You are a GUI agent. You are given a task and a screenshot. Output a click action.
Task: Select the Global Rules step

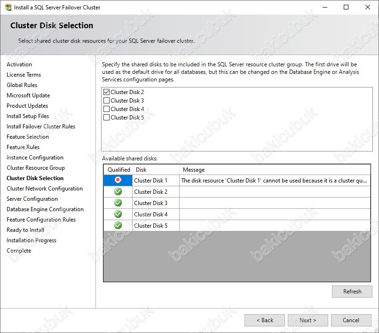(22, 85)
